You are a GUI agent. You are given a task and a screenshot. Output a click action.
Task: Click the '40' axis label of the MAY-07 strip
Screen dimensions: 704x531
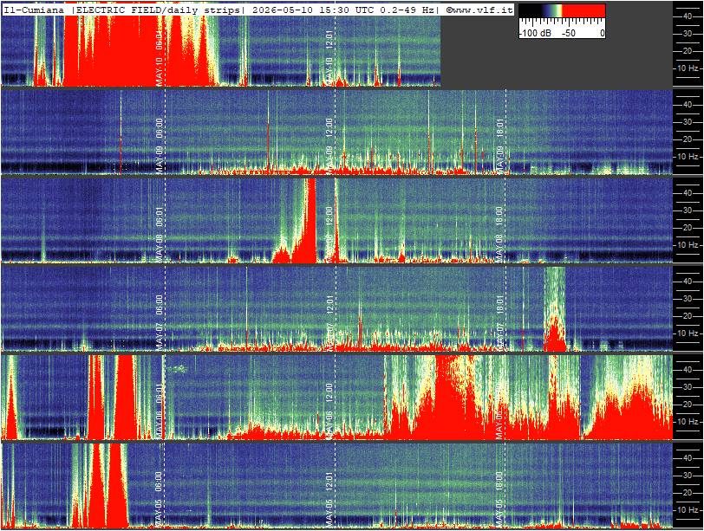click(687, 282)
